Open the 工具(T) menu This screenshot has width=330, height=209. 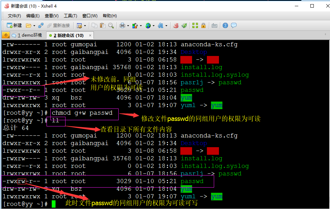(x=70, y=16)
